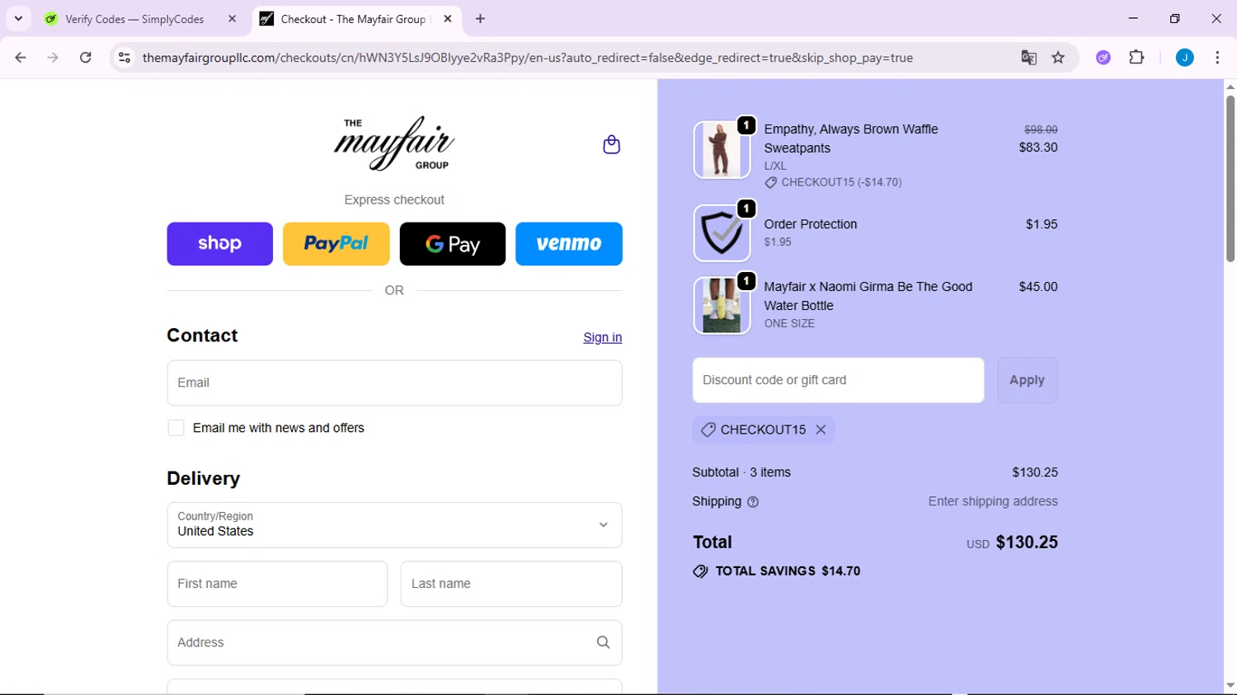Reload the checkout page
Viewport: 1237px width, 695px height.
pyautogui.click(x=86, y=58)
